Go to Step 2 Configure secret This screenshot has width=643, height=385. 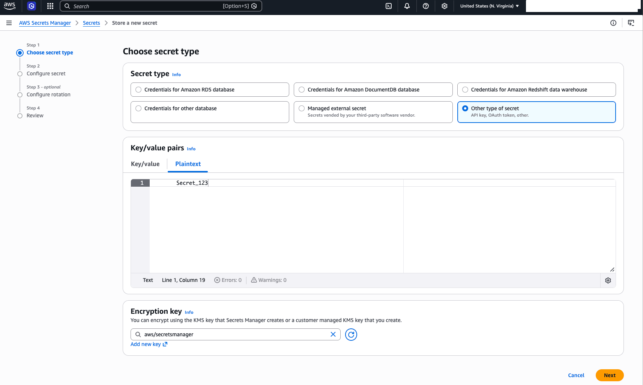(46, 73)
